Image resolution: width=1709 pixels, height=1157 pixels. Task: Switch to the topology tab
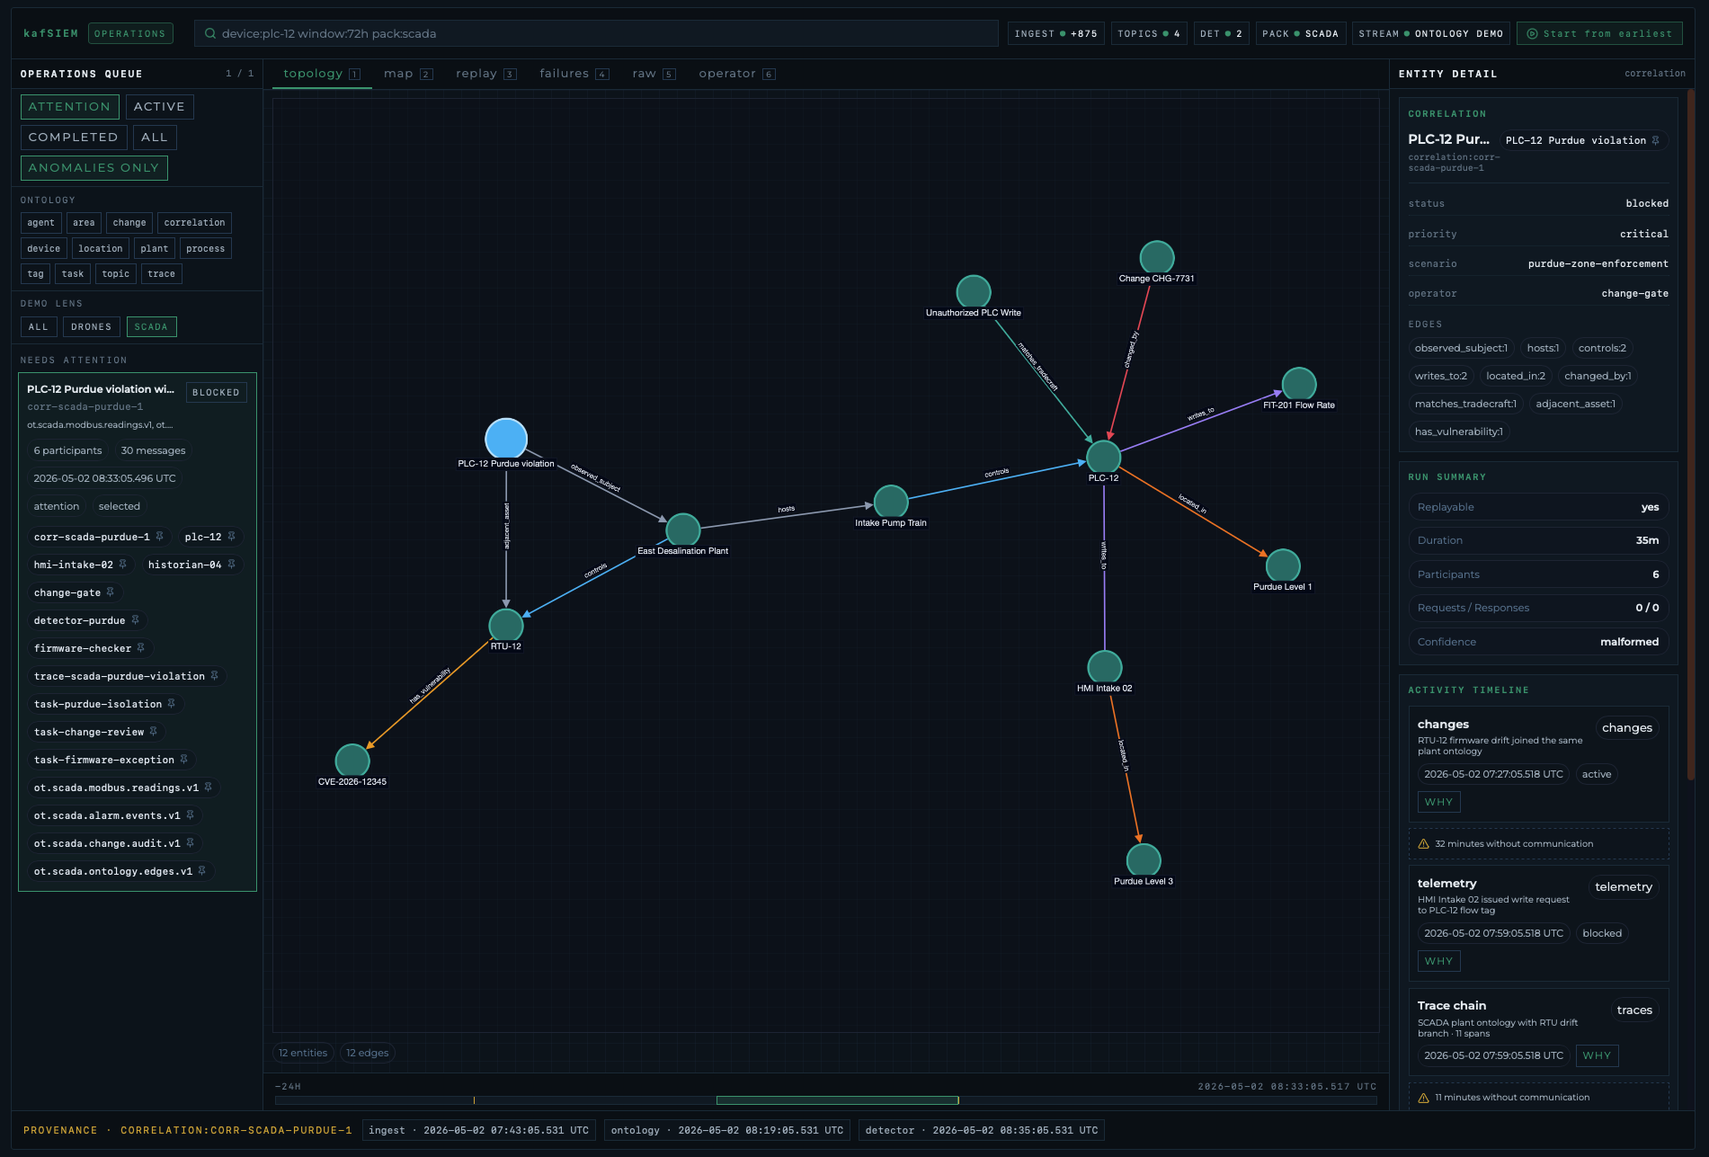322,74
